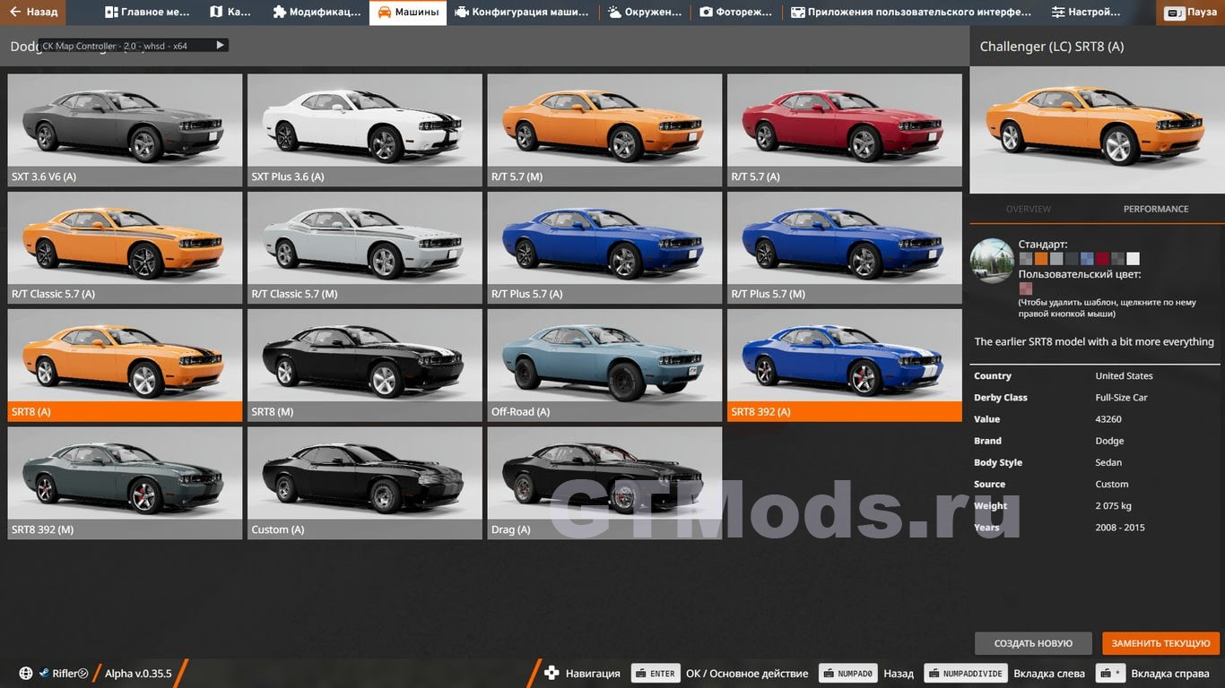Click the ЗАМЕНИТЬ ТЕКУЩУЮ button
This screenshot has height=688, width=1225.
coord(1161,643)
